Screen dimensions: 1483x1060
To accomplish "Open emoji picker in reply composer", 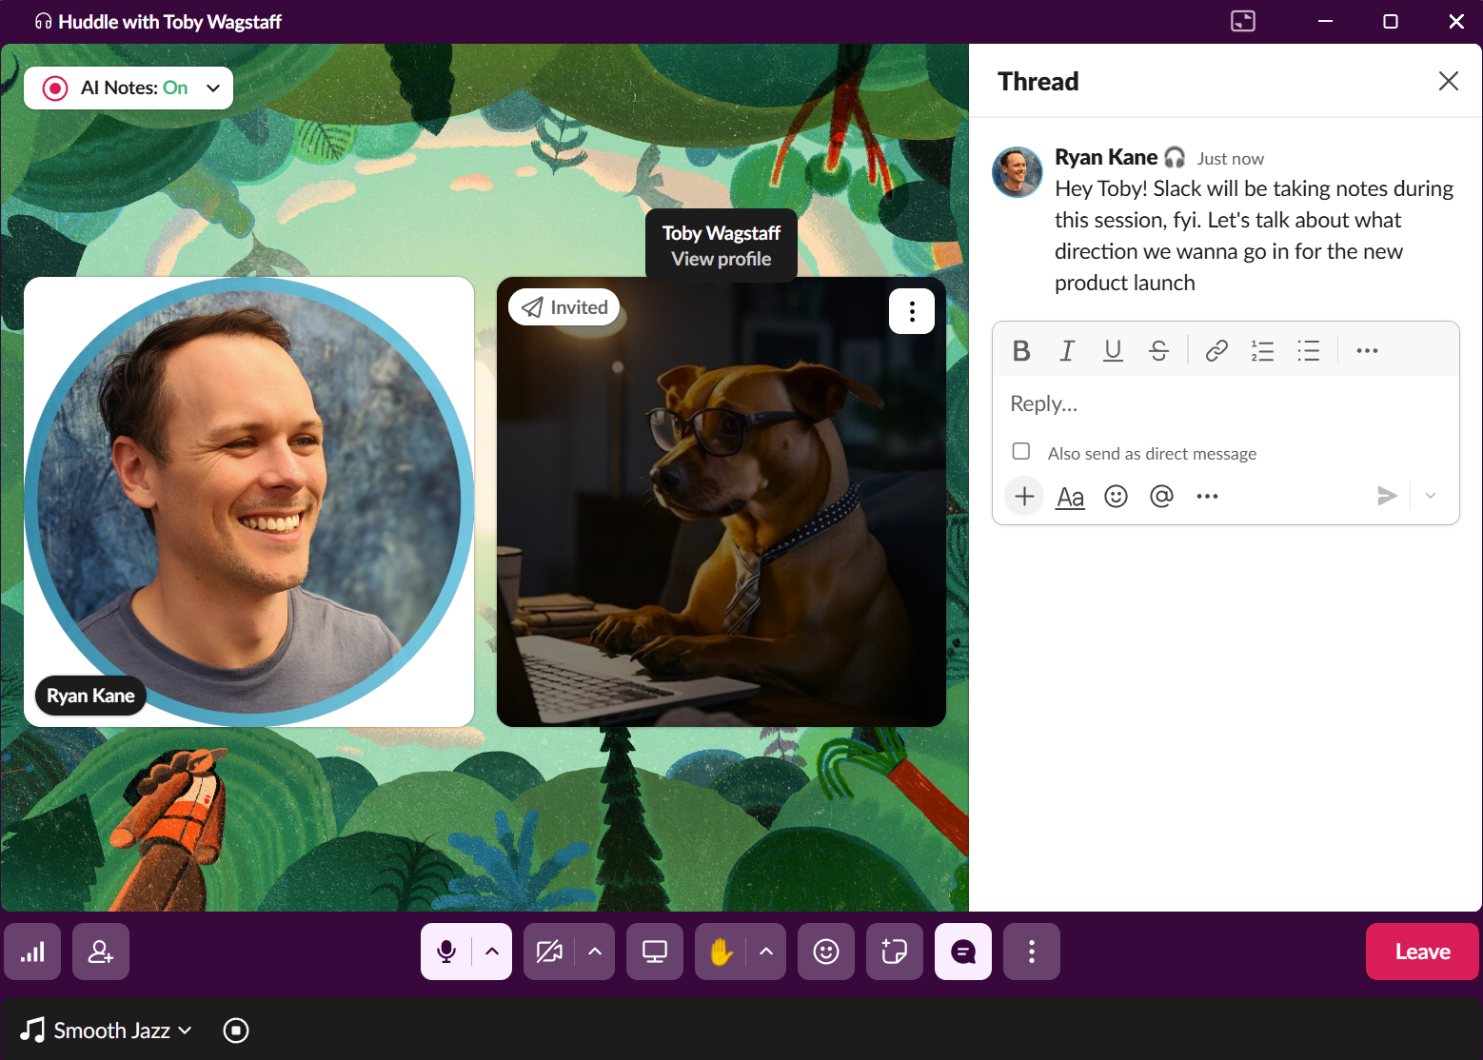I will 1116,497.
